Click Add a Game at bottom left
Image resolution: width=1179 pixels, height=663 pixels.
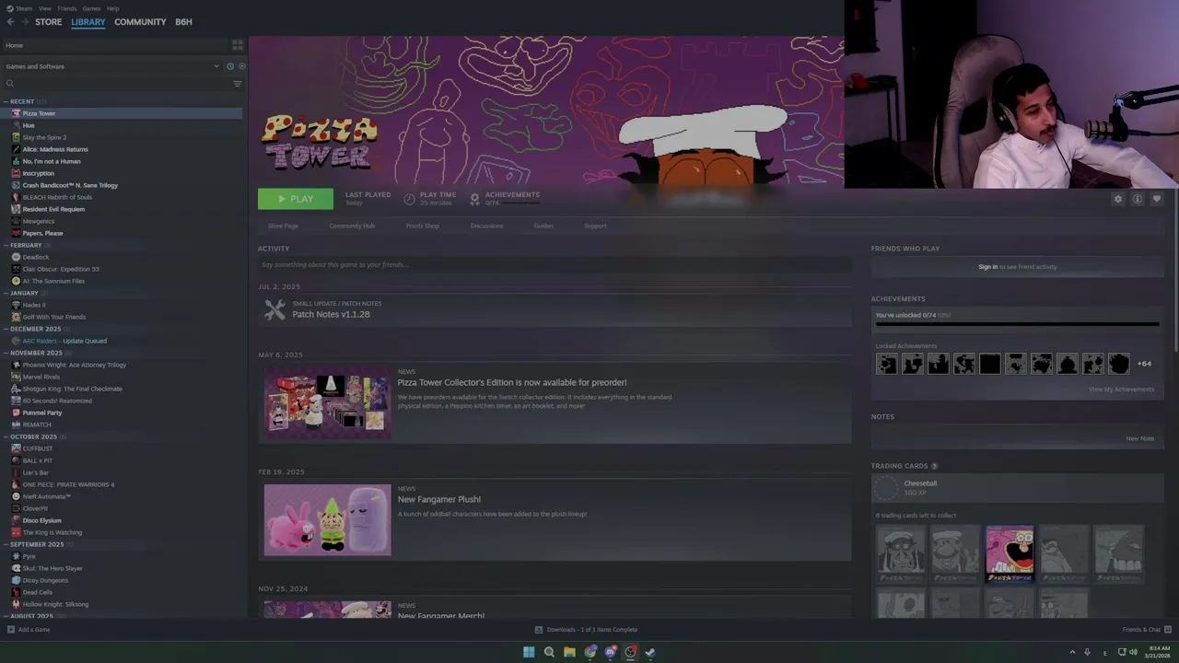(29, 630)
